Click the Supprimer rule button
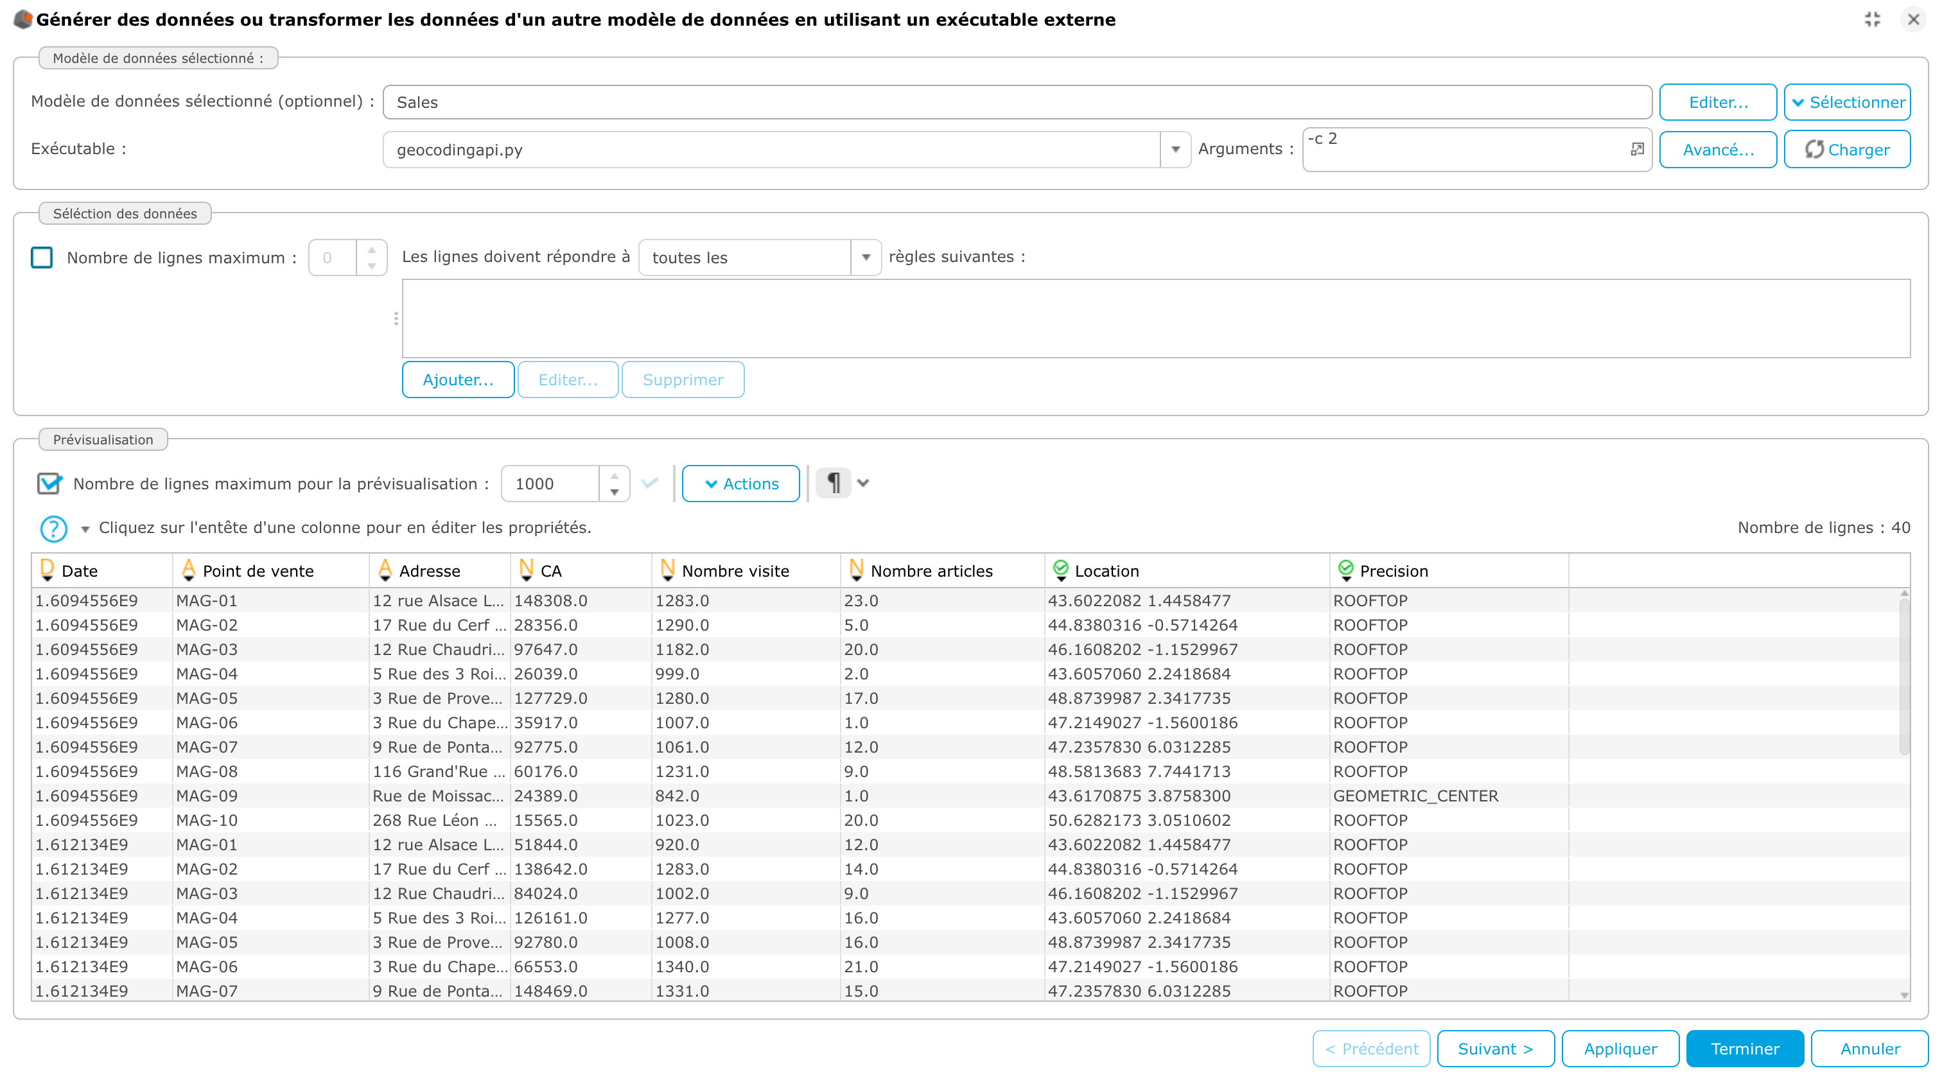 [682, 379]
